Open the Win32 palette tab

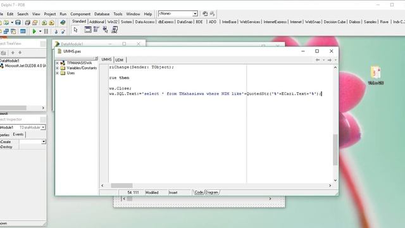click(x=113, y=22)
